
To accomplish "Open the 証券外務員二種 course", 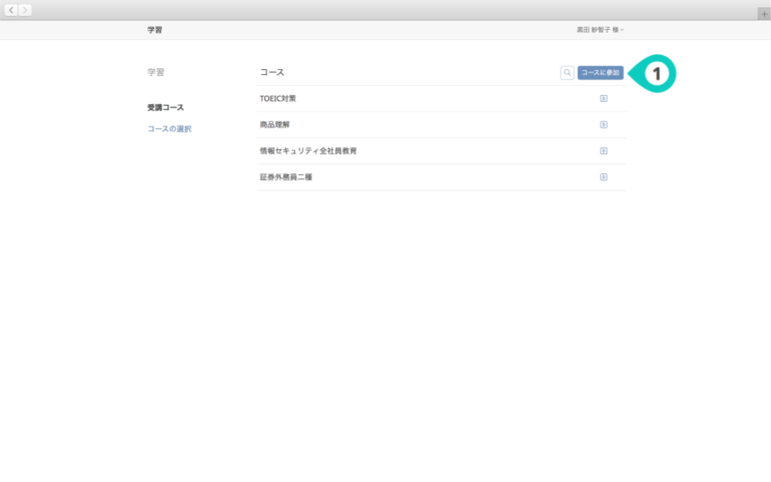I will [286, 177].
